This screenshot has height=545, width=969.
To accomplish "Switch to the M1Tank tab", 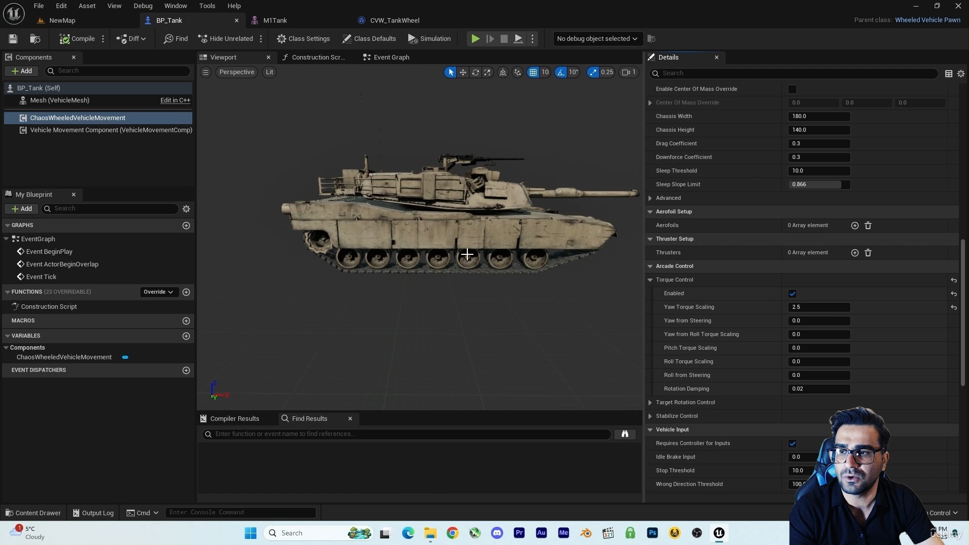I will [275, 21].
